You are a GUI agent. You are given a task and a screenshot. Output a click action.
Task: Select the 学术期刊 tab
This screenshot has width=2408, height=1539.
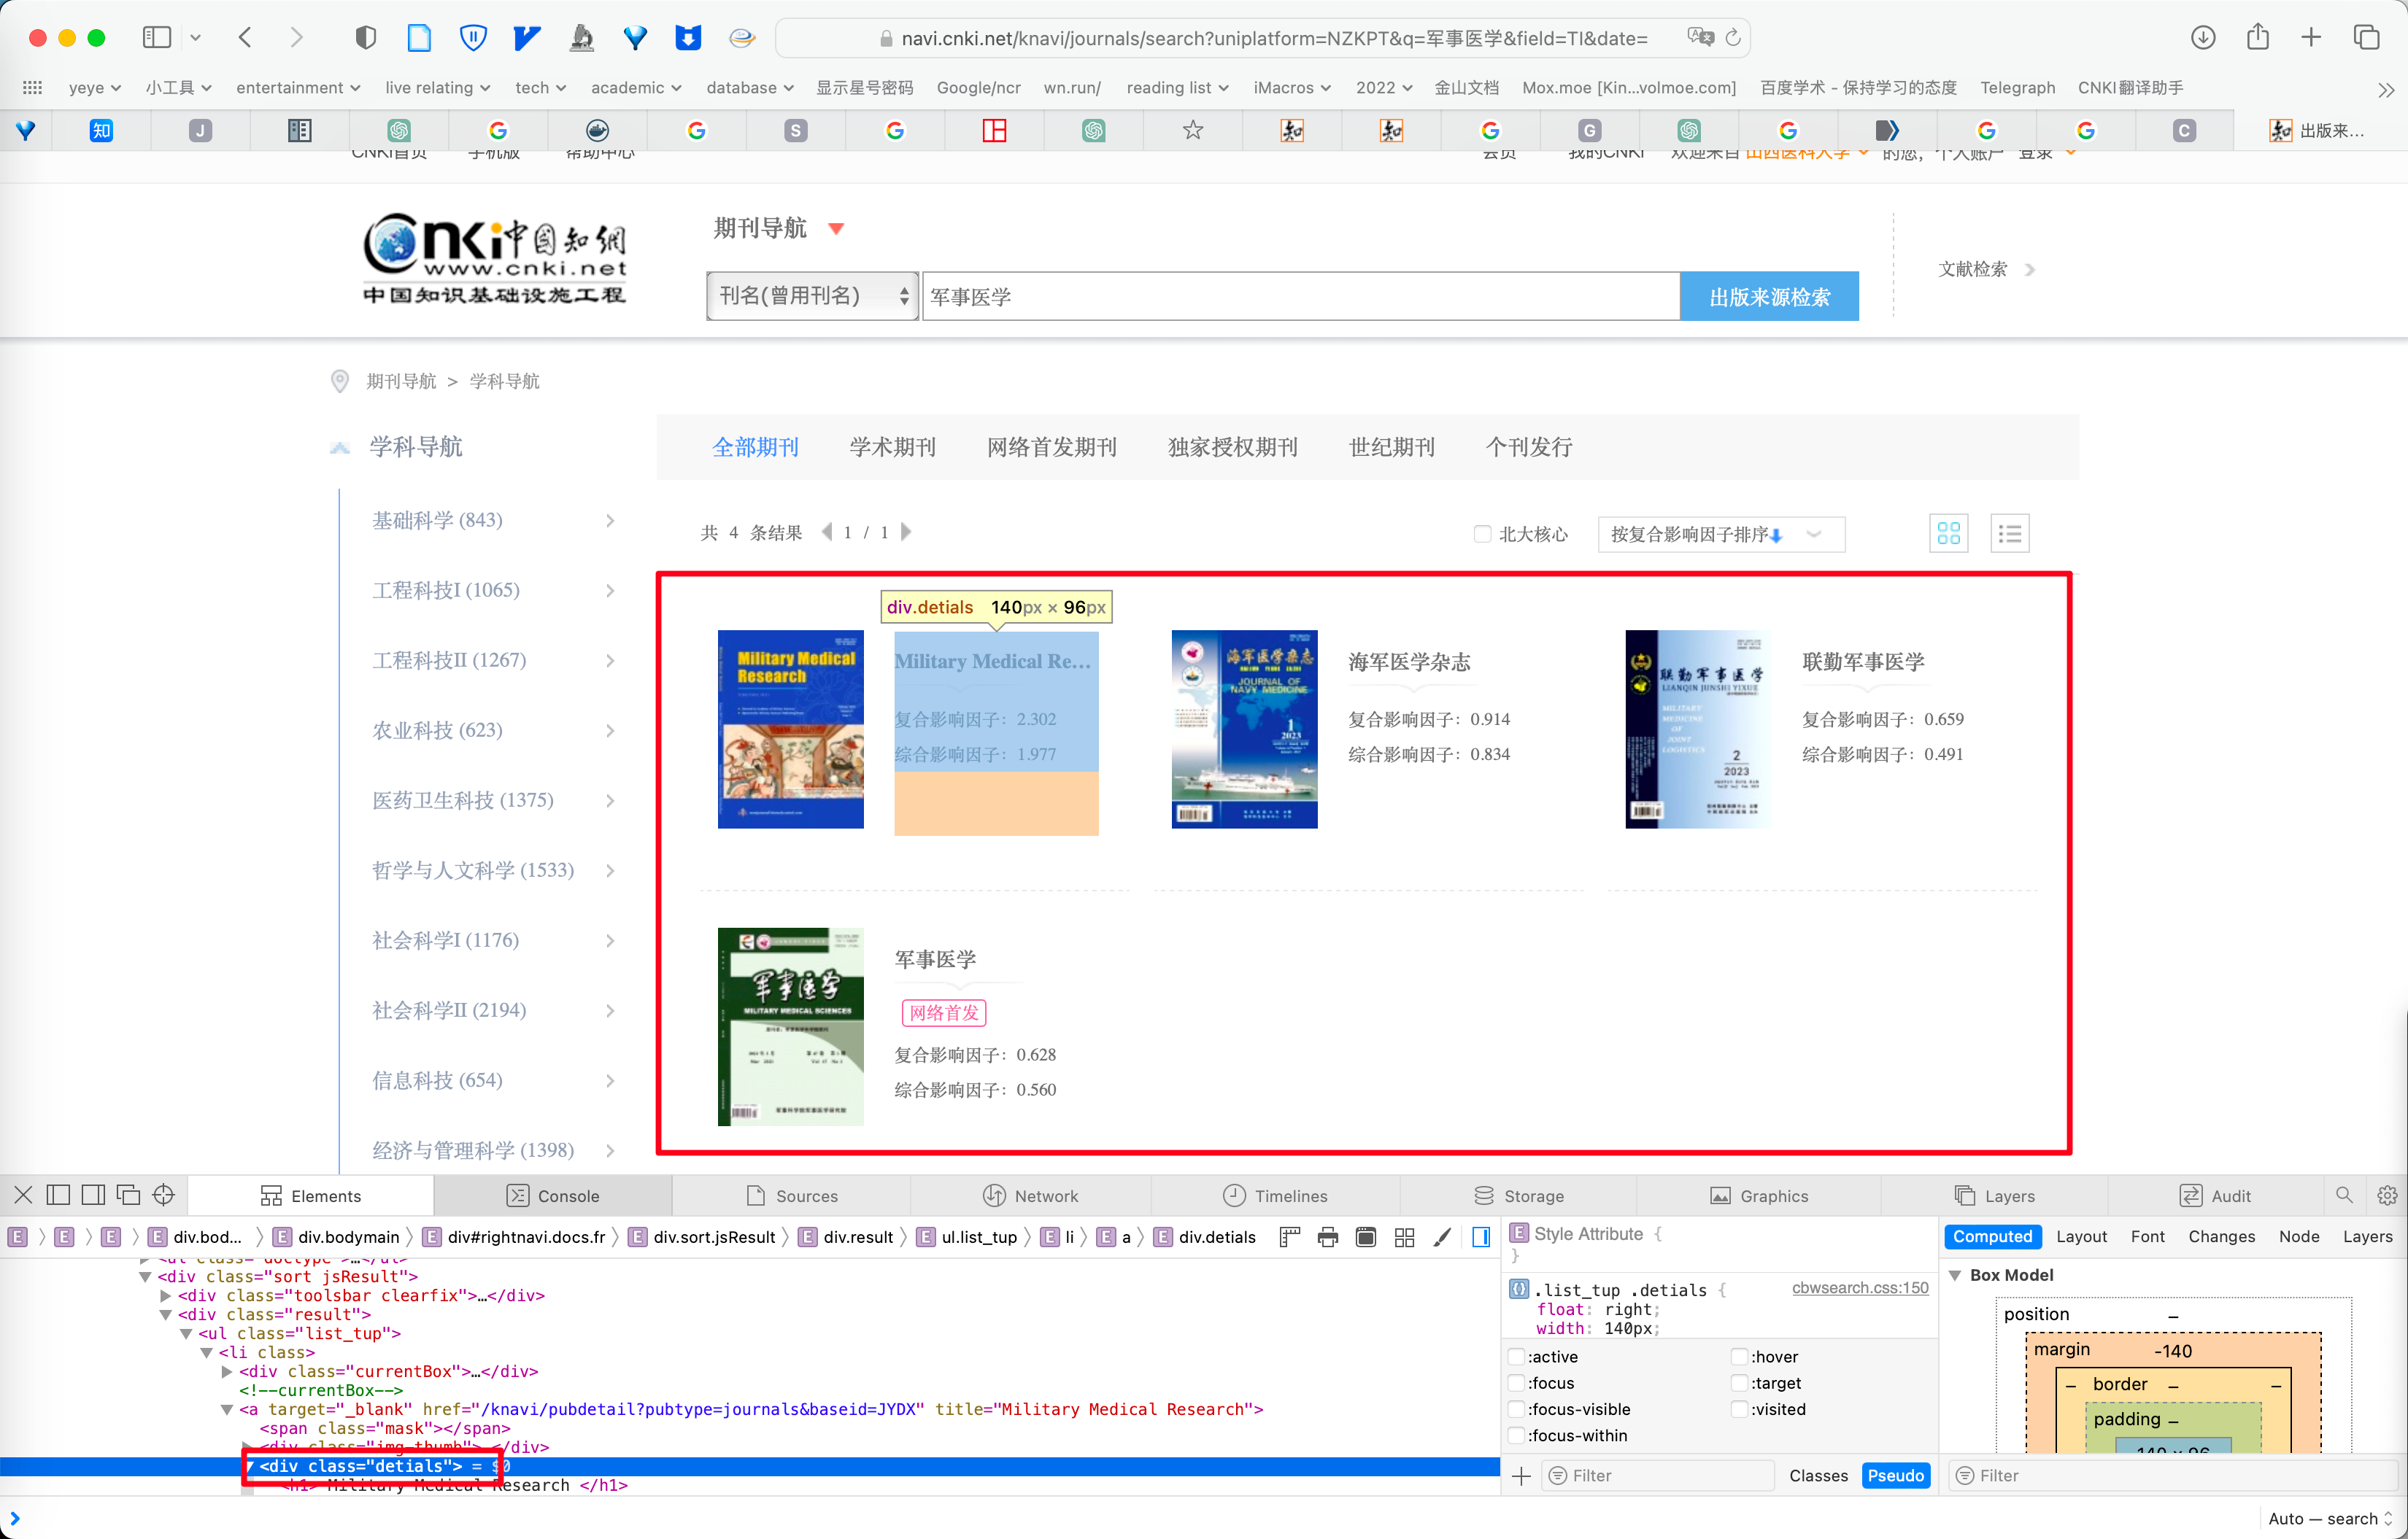pos(892,446)
